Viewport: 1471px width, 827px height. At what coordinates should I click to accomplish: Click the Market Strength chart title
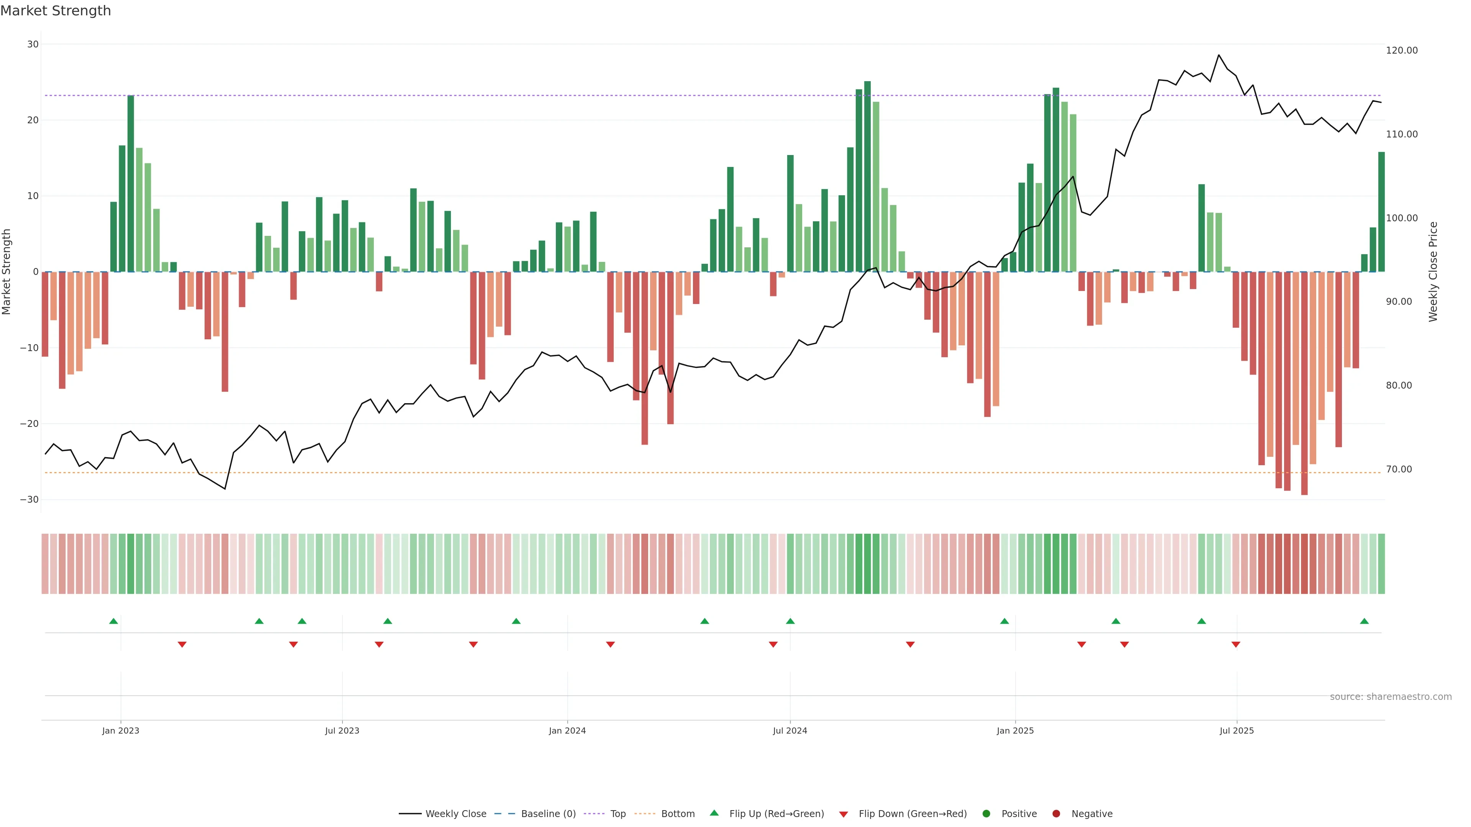click(56, 11)
